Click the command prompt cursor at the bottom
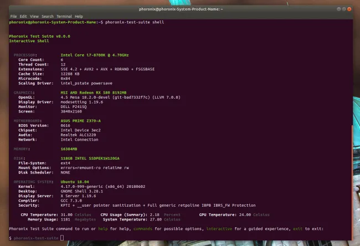 coord(62,238)
